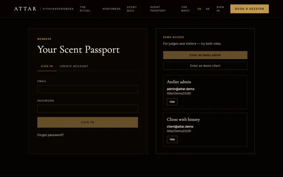Image resolution: width=283 pixels, height=177 pixels.
Task: Open Scent Passport in the navigation bar
Action: pyautogui.click(x=158, y=9)
